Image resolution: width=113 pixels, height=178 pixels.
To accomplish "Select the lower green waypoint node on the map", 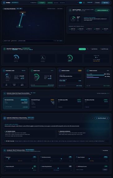I will (x=19, y=25).
